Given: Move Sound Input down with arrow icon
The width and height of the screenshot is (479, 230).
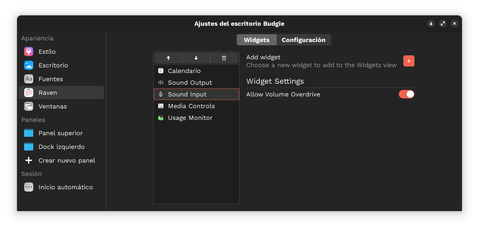Looking at the screenshot, I should tap(196, 58).
